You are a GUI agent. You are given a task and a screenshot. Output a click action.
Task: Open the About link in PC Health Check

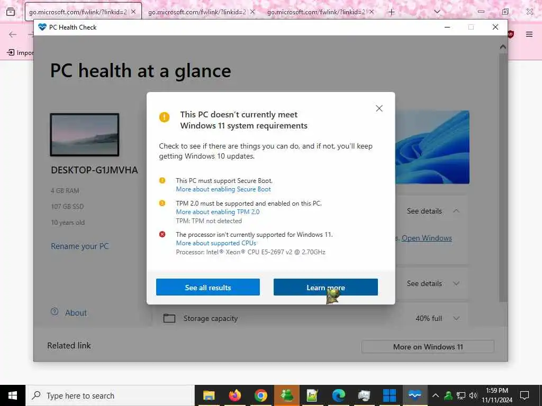point(76,313)
